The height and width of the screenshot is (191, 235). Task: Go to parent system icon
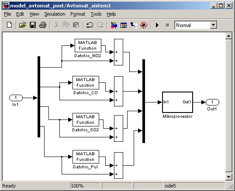(134, 25)
